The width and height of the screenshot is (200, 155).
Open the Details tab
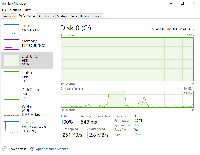click(84, 16)
